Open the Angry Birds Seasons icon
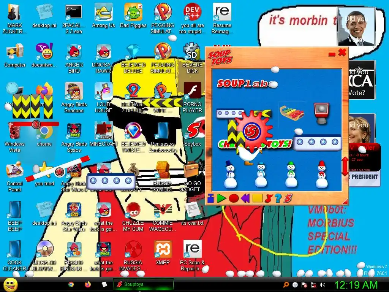 click(74, 97)
